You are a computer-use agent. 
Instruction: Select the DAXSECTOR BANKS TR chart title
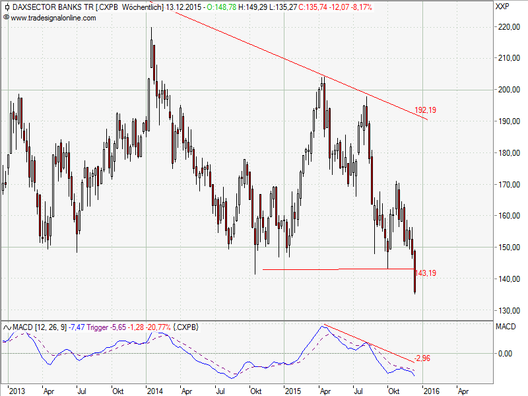point(55,7)
